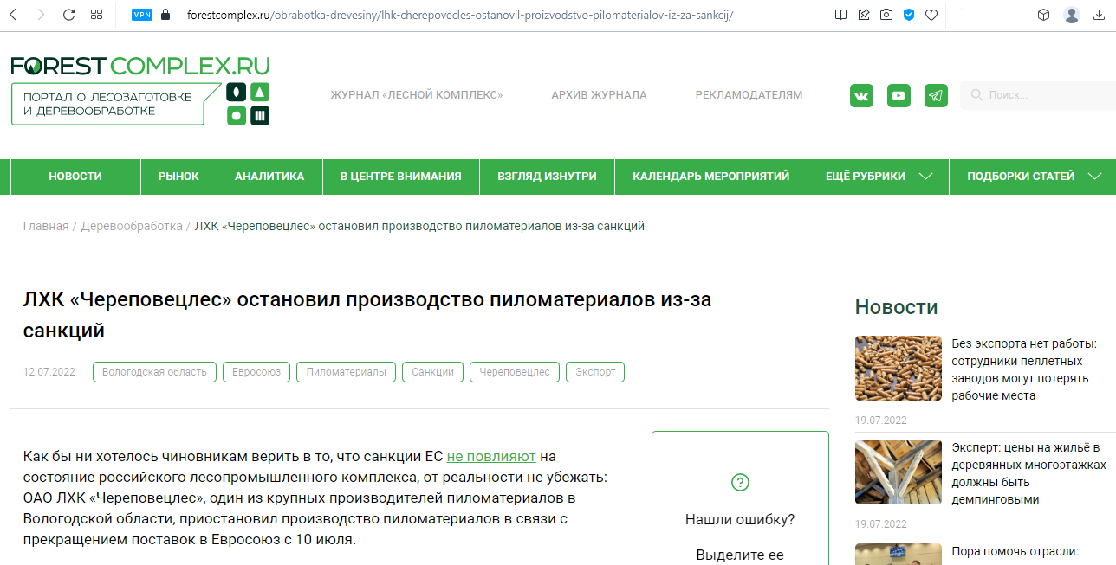Open the Telegram channel icon
The height and width of the screenshot is (565, 1116).
pos(936,95)
